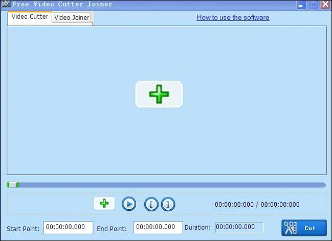The width and height of the screenshot is (332, 241).
Task: Set start mark with the left bracket button
Action: point(151,204)
